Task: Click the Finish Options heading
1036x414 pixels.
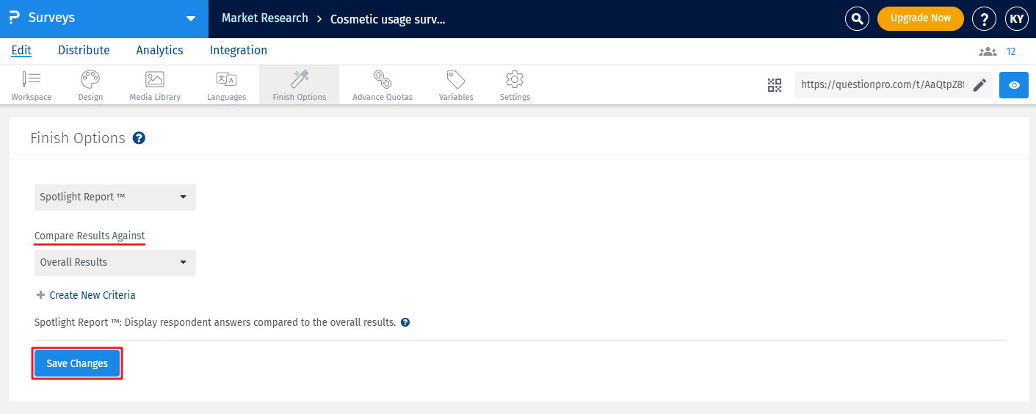Action: (x=78, y=138)
